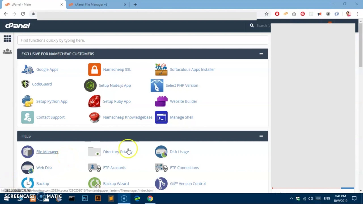Click the header search magnifier icon
363x204 pixels.
252,25
